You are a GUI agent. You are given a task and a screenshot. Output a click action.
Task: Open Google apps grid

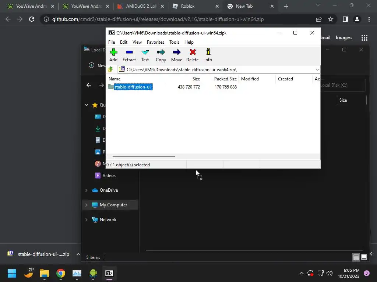[364, 38]
